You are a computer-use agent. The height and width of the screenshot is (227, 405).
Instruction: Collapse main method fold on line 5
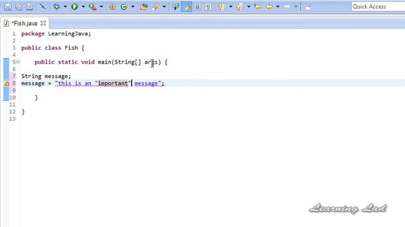point(18,62)
